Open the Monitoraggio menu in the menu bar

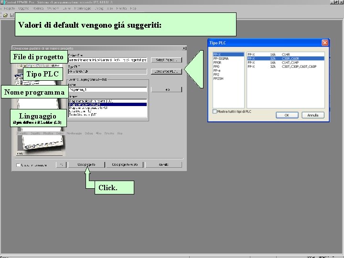tap(83, 8)
